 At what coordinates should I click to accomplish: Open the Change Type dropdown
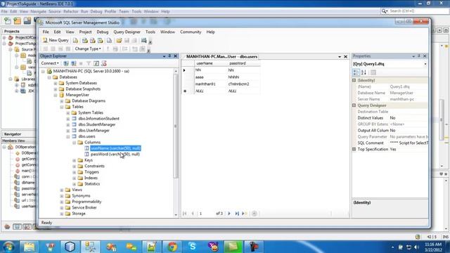pos(88,48)
